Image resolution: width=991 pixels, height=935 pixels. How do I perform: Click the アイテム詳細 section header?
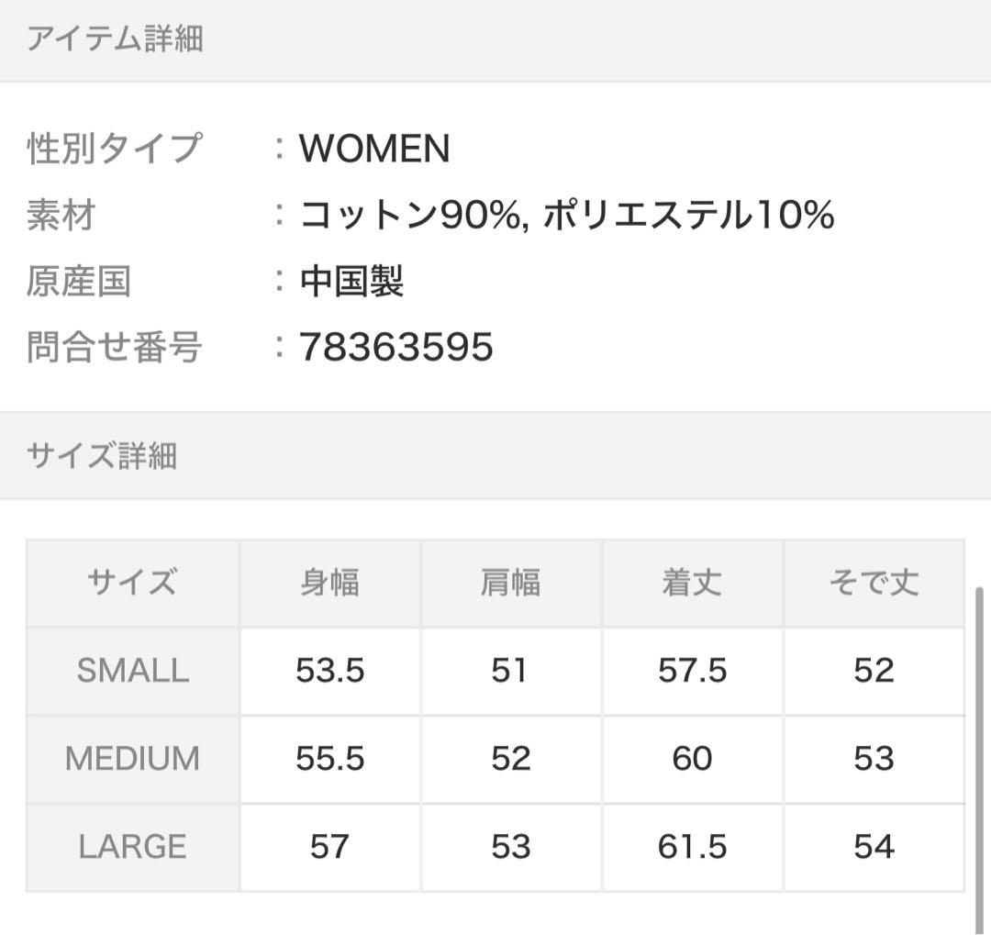115,39
